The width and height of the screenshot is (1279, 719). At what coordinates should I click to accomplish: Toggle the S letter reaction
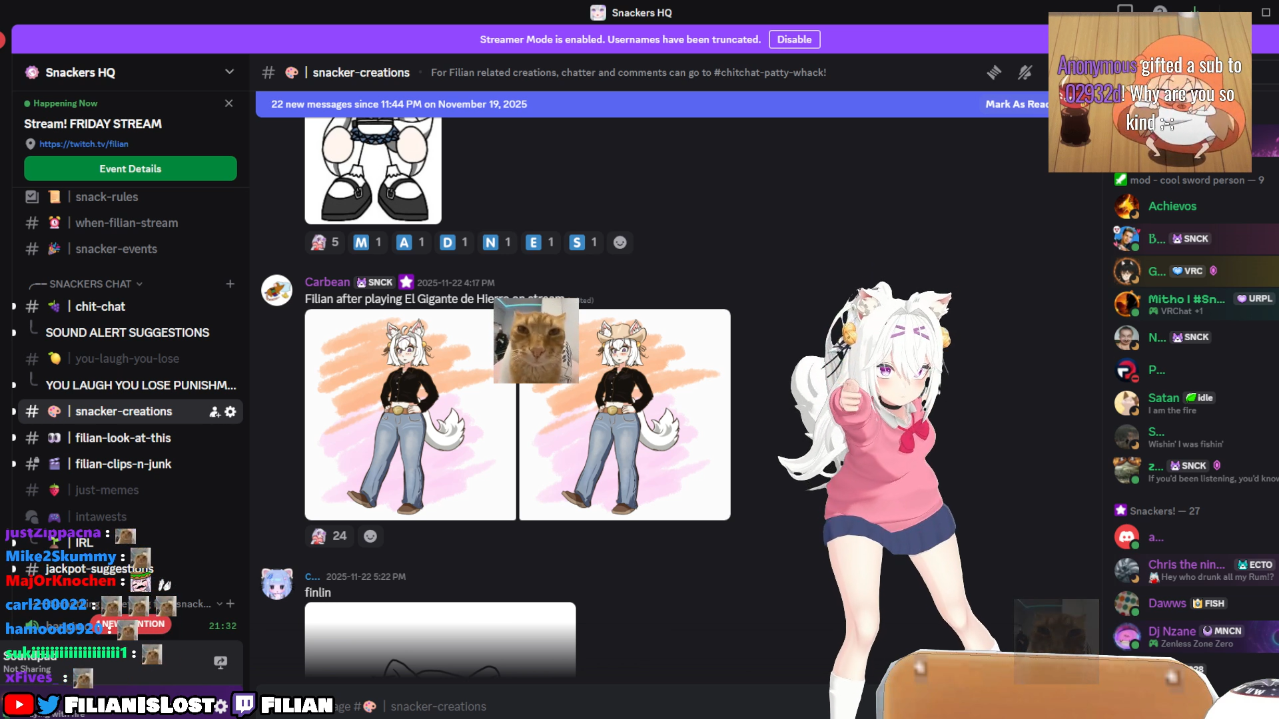584,242
